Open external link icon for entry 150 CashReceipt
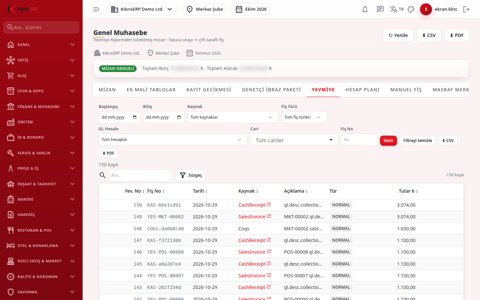 pyautogui.click(x=269, y=205)
